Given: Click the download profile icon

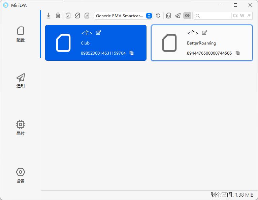Looking at the screenshot, I should pyautogui.click(x=49, y=16).
